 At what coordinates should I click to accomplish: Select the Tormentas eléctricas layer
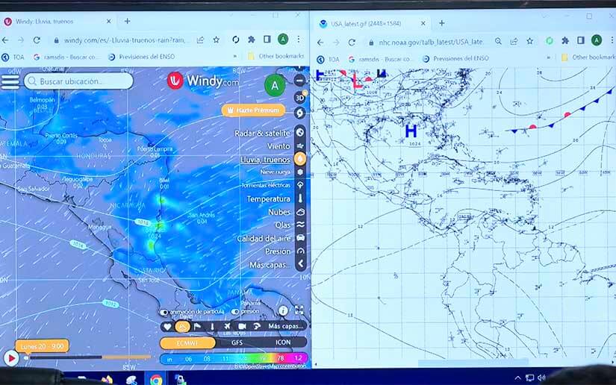(x=266, y=185)
